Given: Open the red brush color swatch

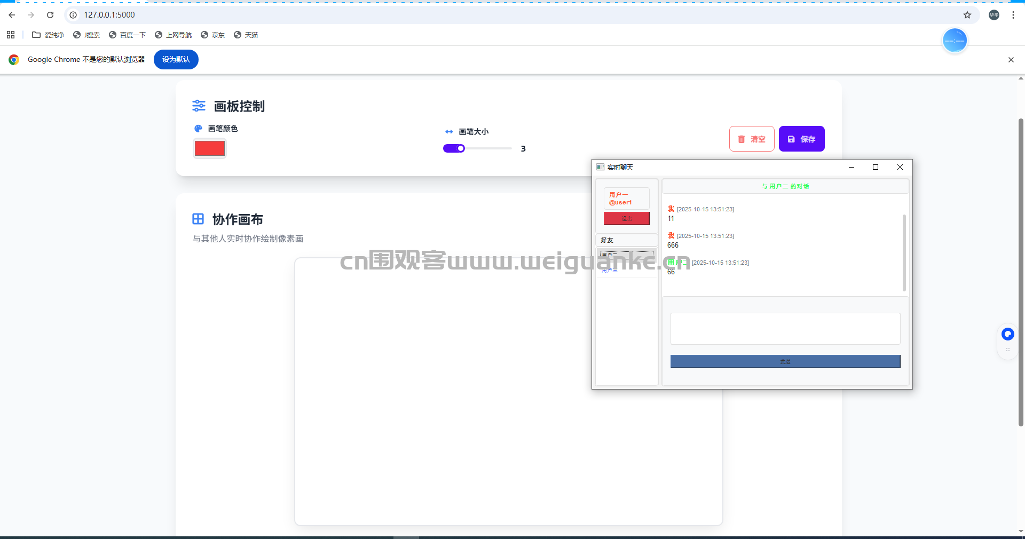Looking at the screenshot, I should [x=209, y=148].
